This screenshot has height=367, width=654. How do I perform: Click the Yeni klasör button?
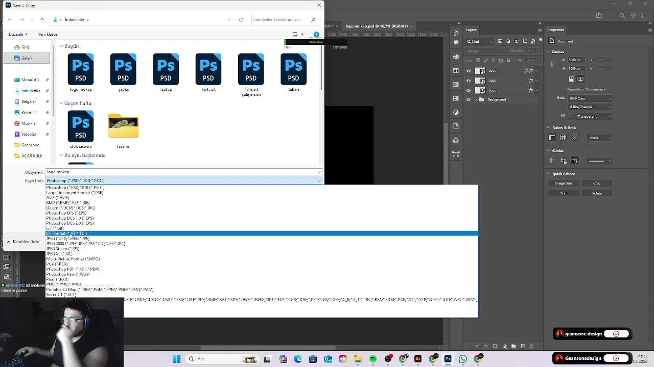(48, 34)
